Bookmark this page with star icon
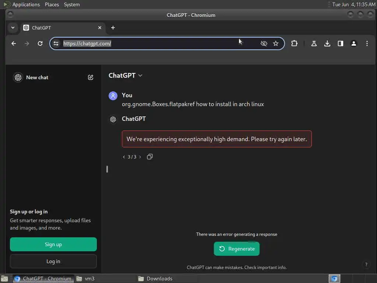Image resolution: width=377 pixels, height=283 pixels. point(276,43)
